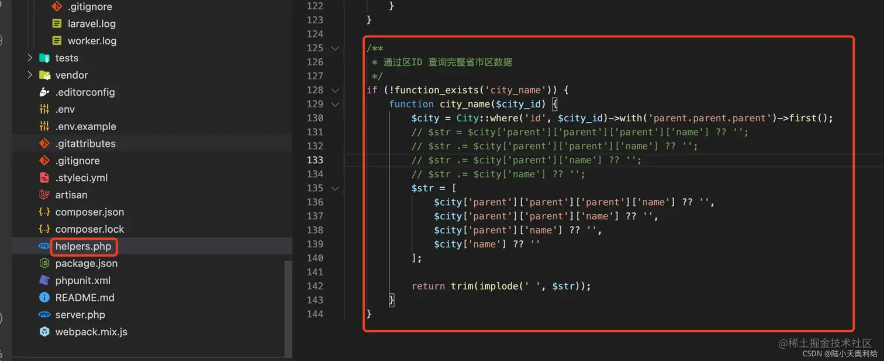This screenshot has height=361, width=884.
Task: Click the artisan Laravel icon
Action: coord(44,195)
